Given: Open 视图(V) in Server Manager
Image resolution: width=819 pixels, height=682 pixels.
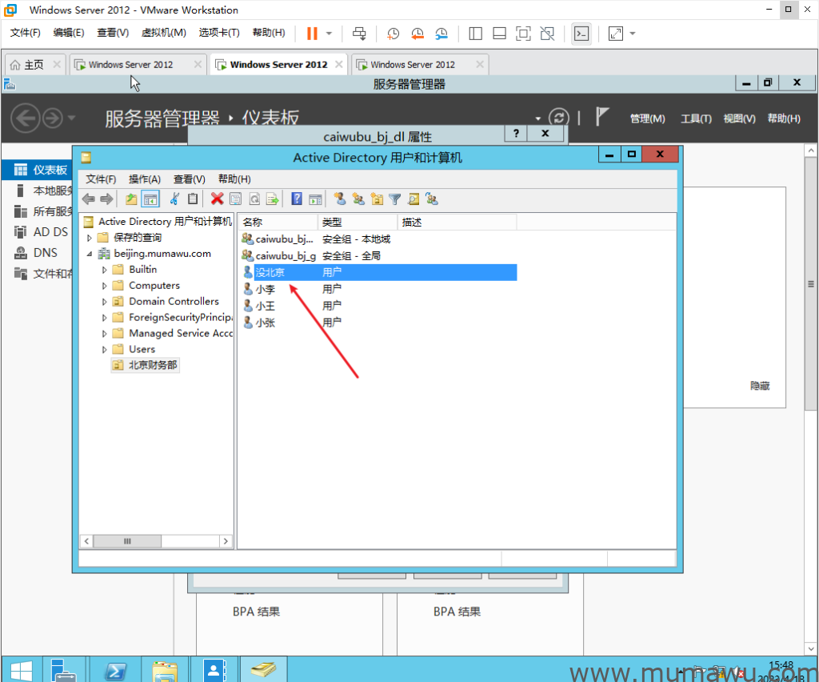Looking at the screenshot, I should 739,118.
